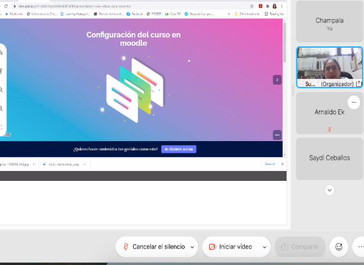
Task: Start camera with Iniciar vídeo button
Action: point(230,246)
